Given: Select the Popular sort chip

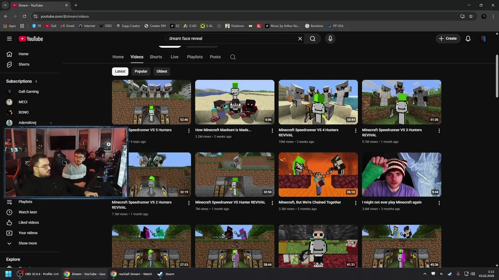Looking at the screenshot, I should [141, 71].
